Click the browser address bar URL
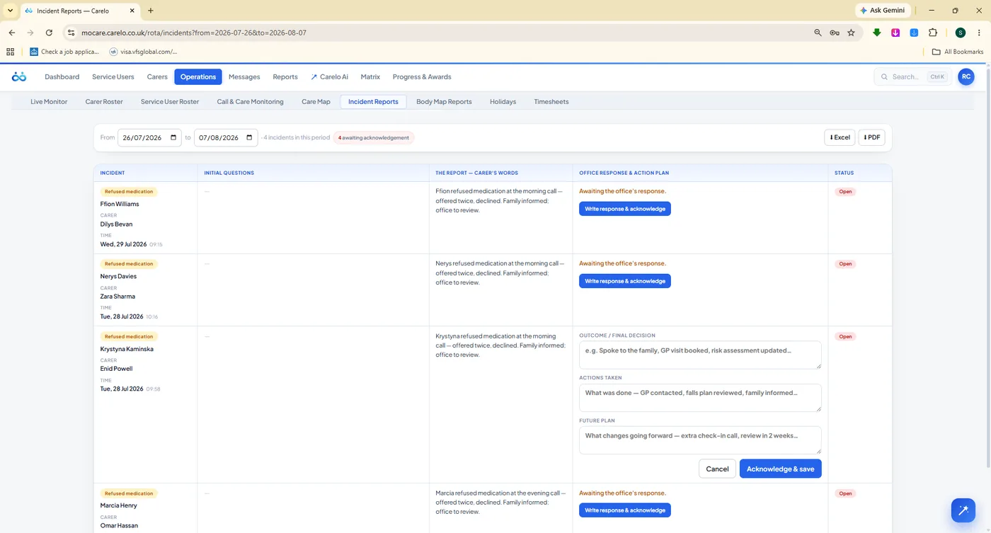The image size is (991, 533). tap(194, 33)
